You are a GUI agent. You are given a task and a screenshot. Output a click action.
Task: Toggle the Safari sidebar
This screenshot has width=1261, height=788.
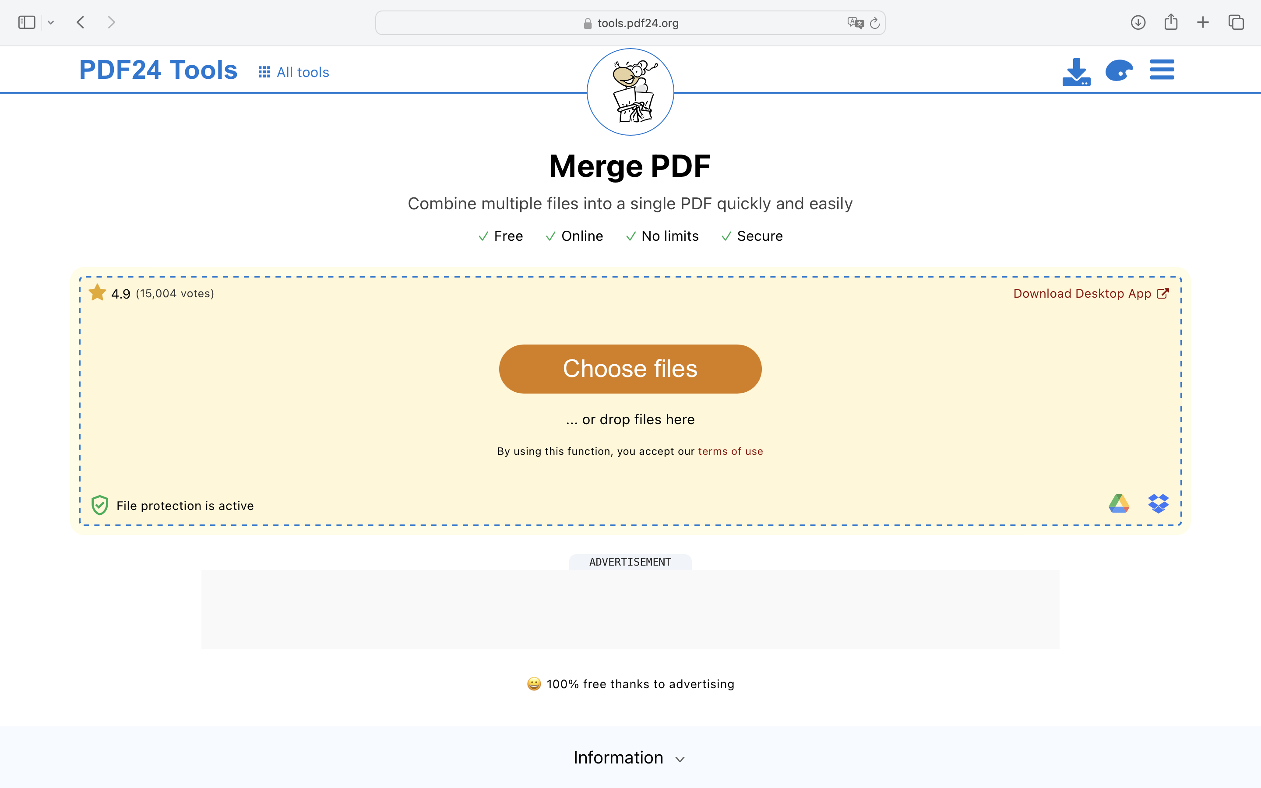point(26,22)
